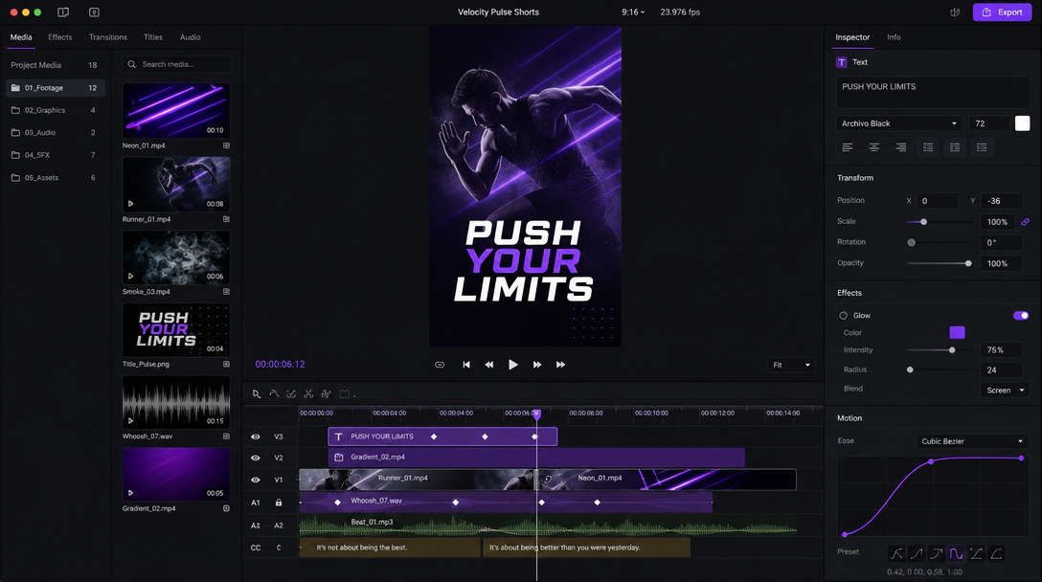The width and height of the screenshot is (1042, 582).
Task: Select the Title_Pulse.png thumbnail
Action: pos(176,330)
